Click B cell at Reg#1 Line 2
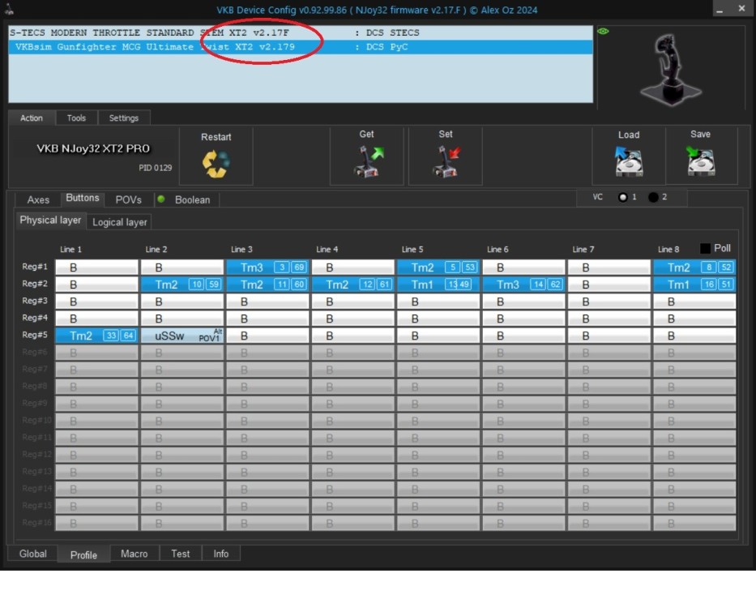Image resolution: width=756 pixels, height=608 pixels. (x=182, y=268)
